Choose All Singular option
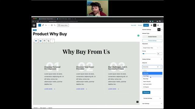195x109 pixels. point(152,87)
